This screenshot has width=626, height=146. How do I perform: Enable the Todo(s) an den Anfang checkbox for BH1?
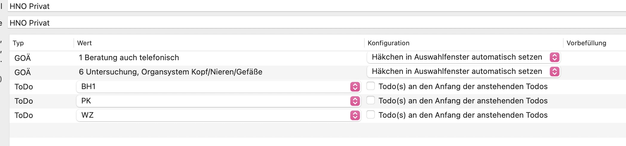[371, 86]
